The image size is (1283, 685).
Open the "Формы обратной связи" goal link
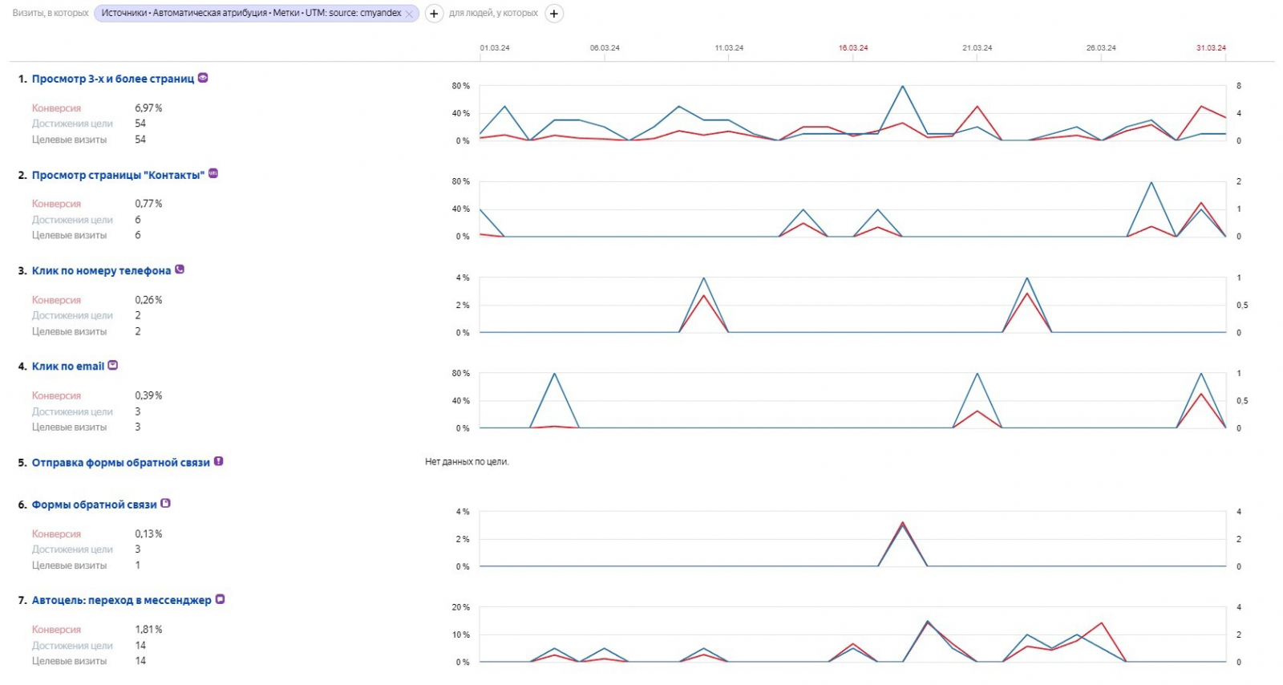tap(95, 505)
